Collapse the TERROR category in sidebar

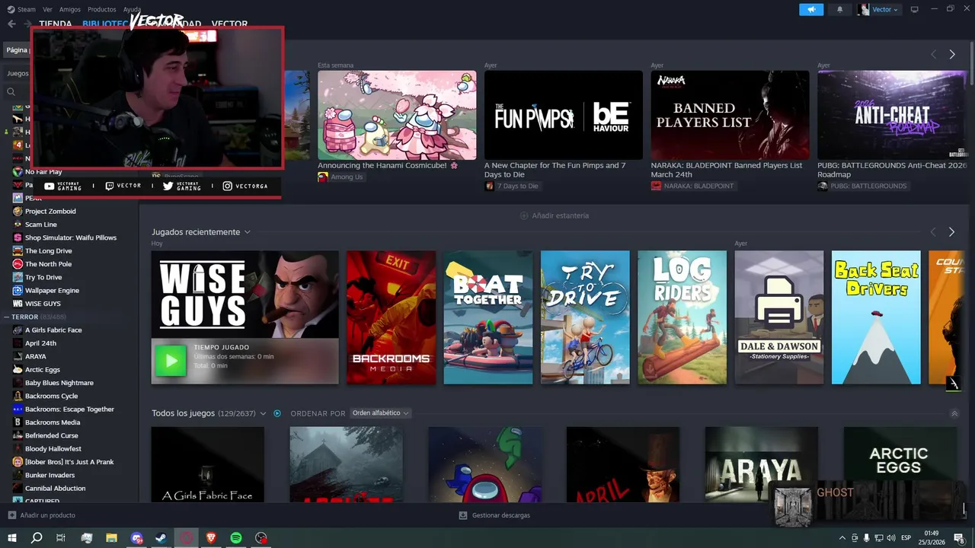[7, 317]
